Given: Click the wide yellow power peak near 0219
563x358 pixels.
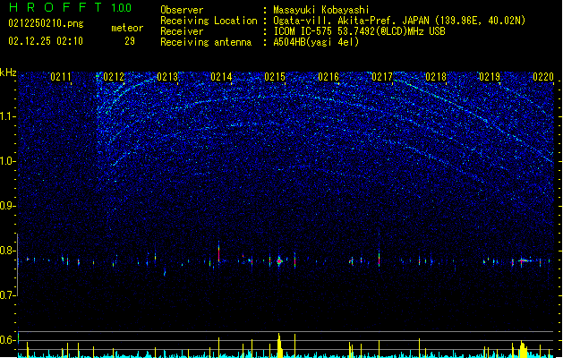Looking at the screenshot, I should 523,349.
